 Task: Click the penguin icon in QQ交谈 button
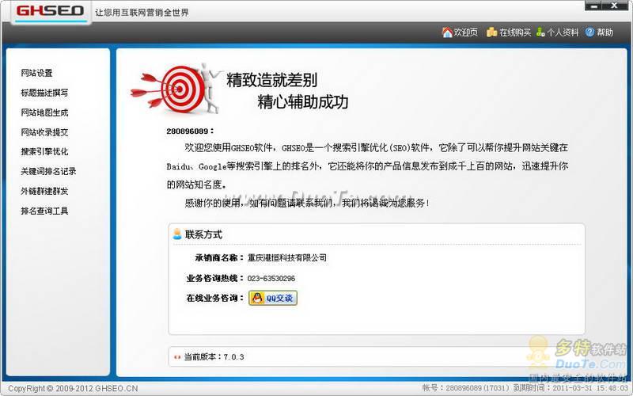[x=257, y=299]
